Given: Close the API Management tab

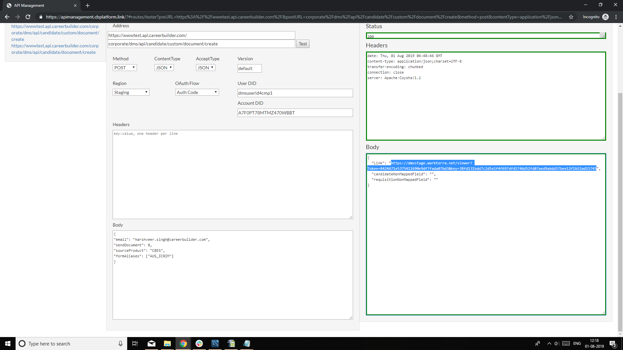Looking at the screenshot, I should click(75, 6).
